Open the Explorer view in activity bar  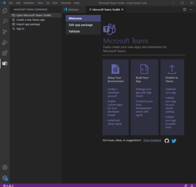[5, 11]
